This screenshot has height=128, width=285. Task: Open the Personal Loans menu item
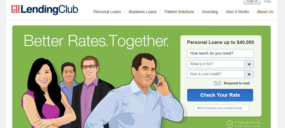coord(107,12)
